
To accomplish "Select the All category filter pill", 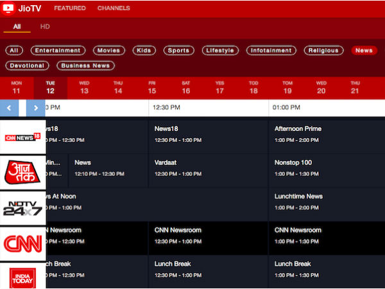I will [x=14, y=50].
